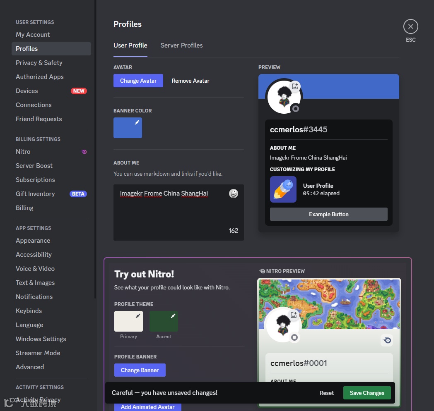
Task: Click the Change Avatar button
Action: point(138,81)
